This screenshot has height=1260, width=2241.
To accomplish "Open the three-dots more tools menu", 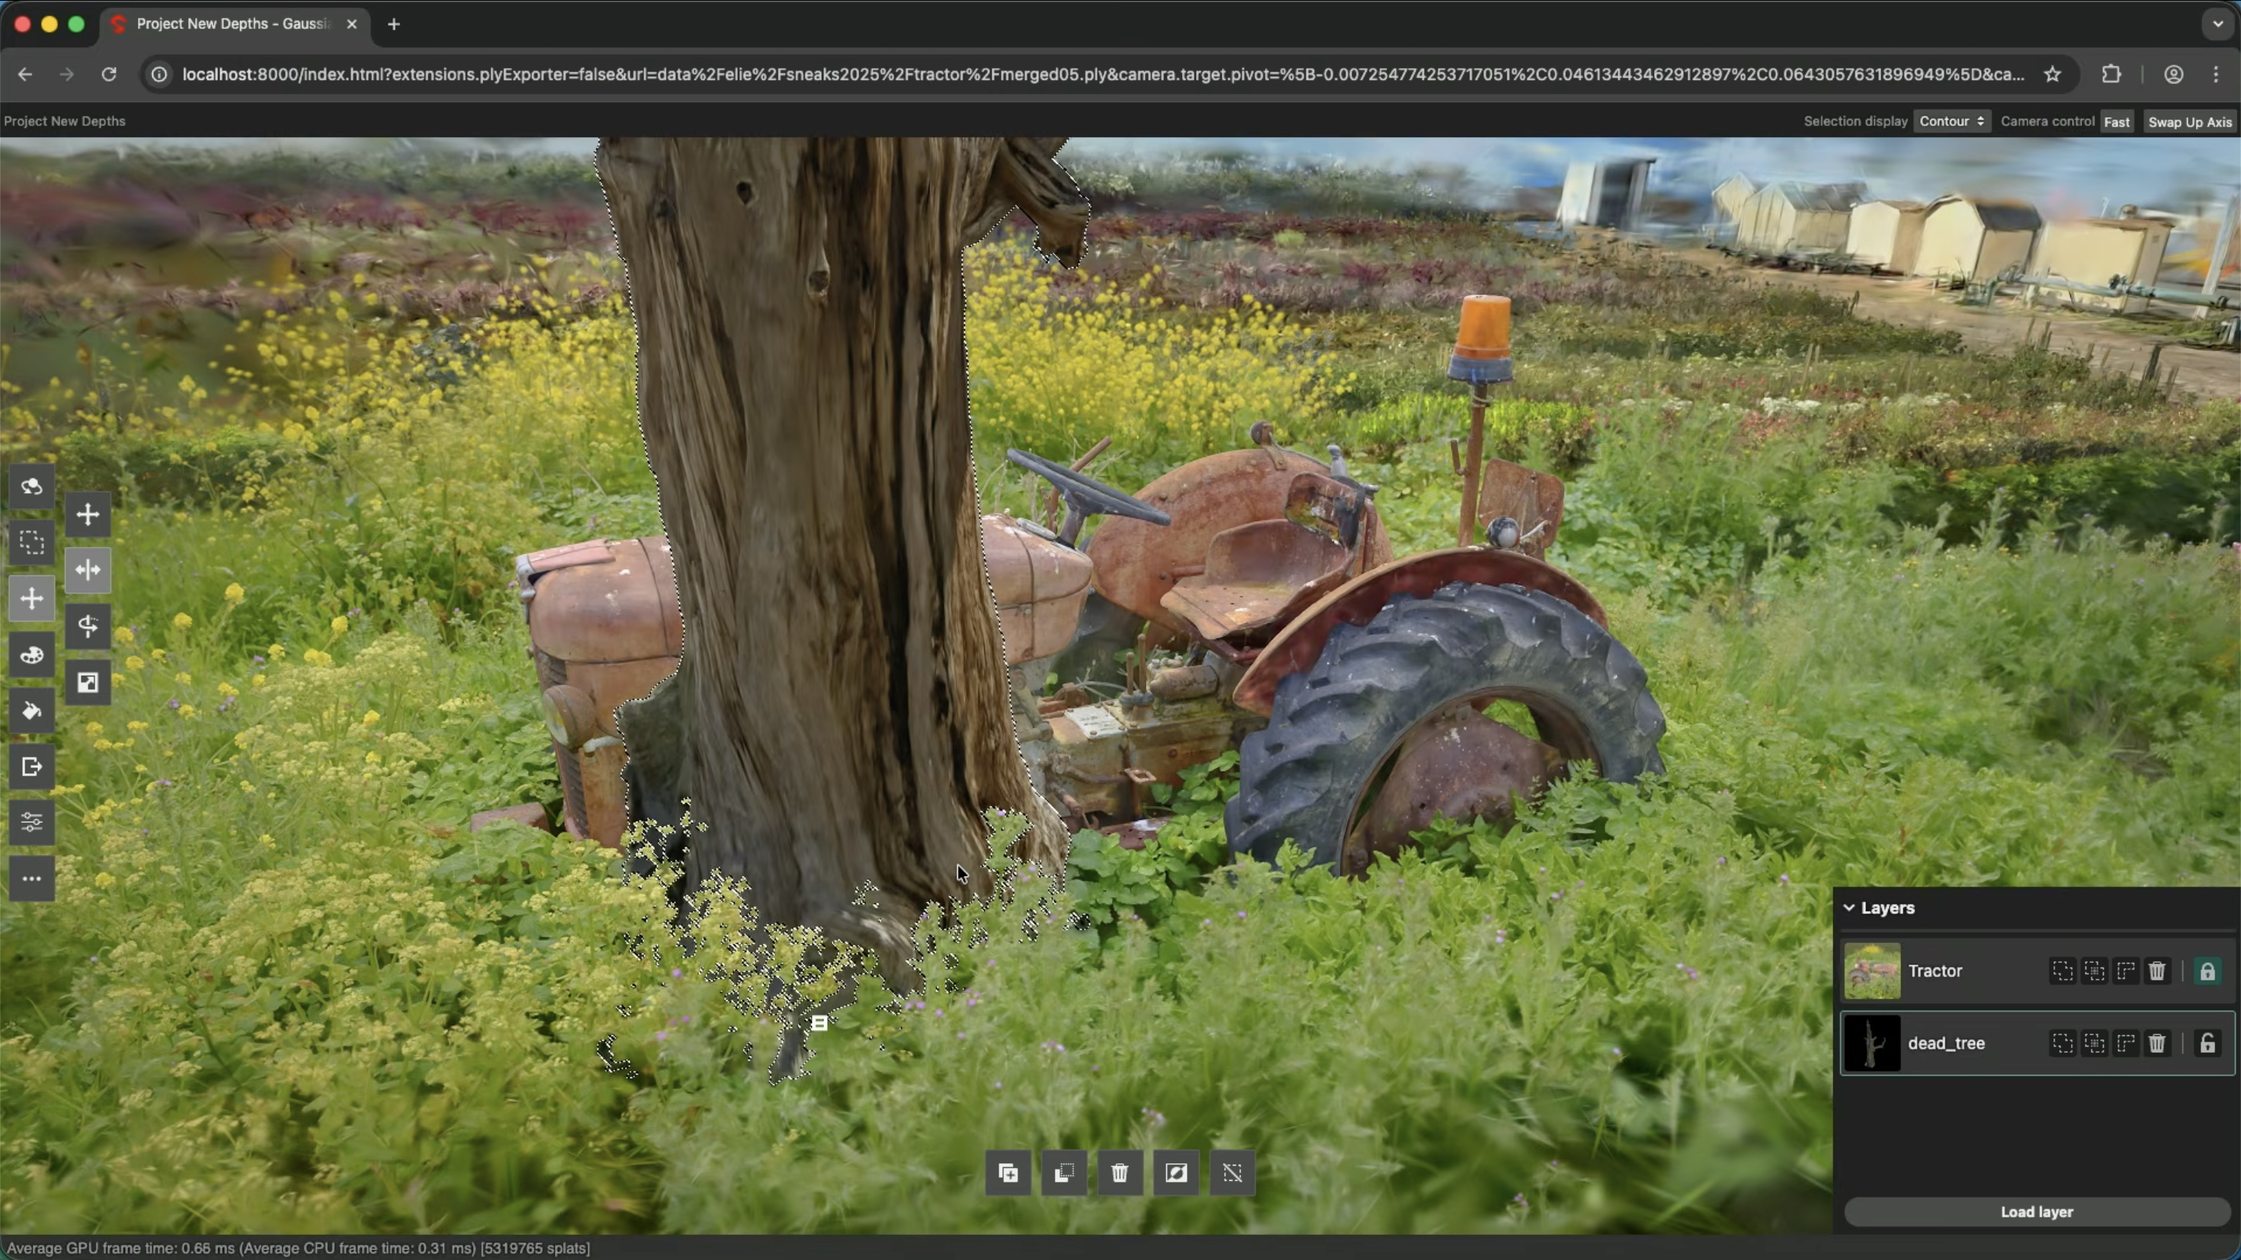I will click(32, 879).
